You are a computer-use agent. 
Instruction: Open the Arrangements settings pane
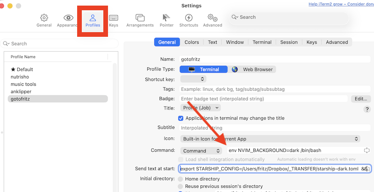tap(140, 21)
